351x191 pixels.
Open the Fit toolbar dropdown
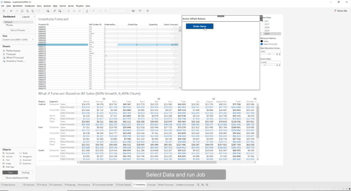[118, 11]
